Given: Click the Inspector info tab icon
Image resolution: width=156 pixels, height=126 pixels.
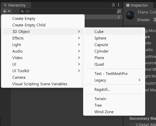Looking at the screenshot, I should pos(128,5).
